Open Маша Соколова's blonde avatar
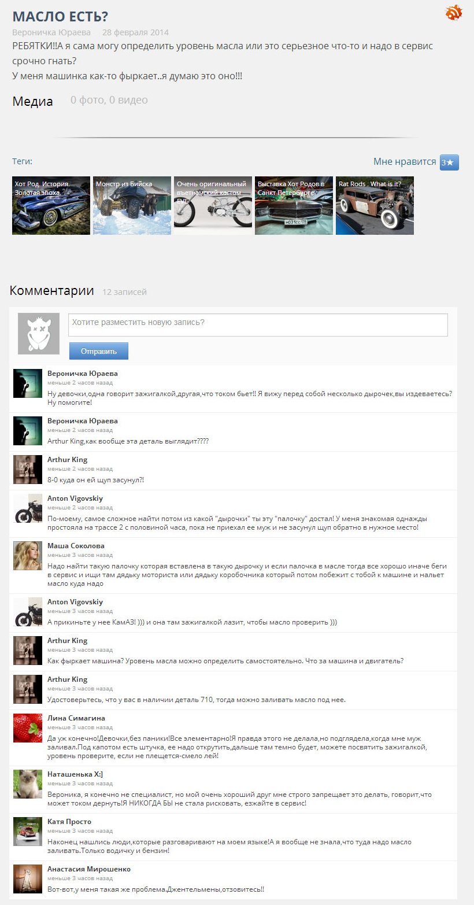 coord(28,556)
